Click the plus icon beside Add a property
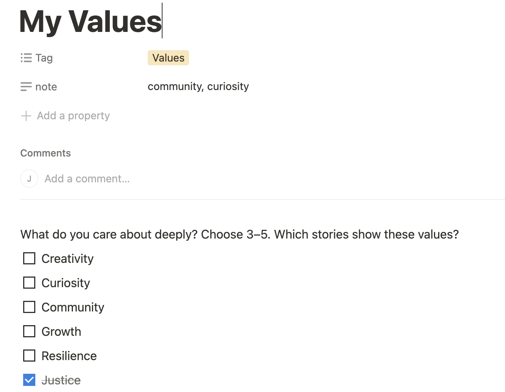This screenshot has width=505, height=392. pos(26,116)
